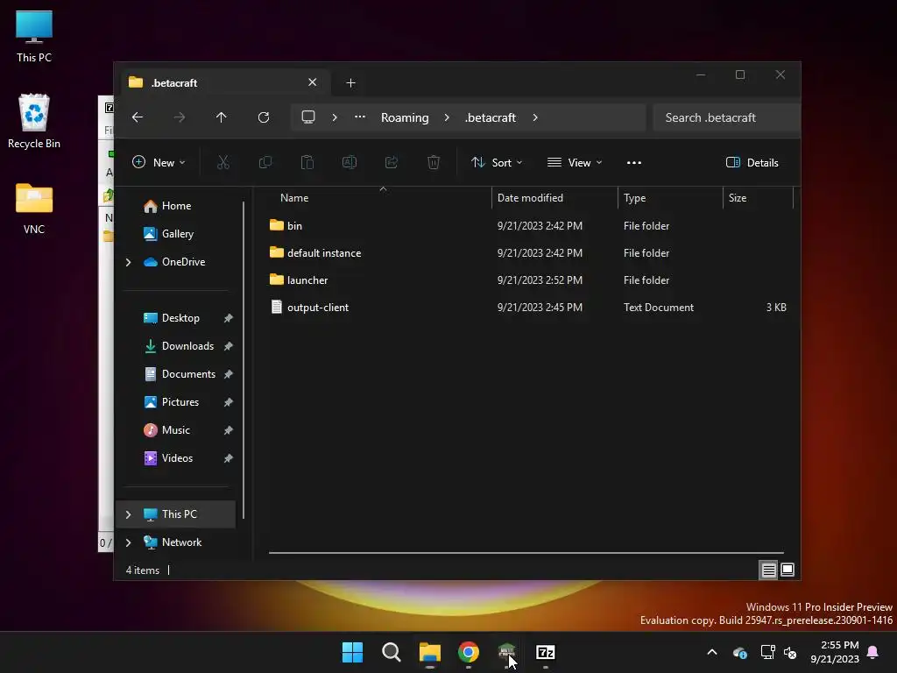Expand the Network tree node
This screenshot has height=673, width=897.
coord(128,542)
